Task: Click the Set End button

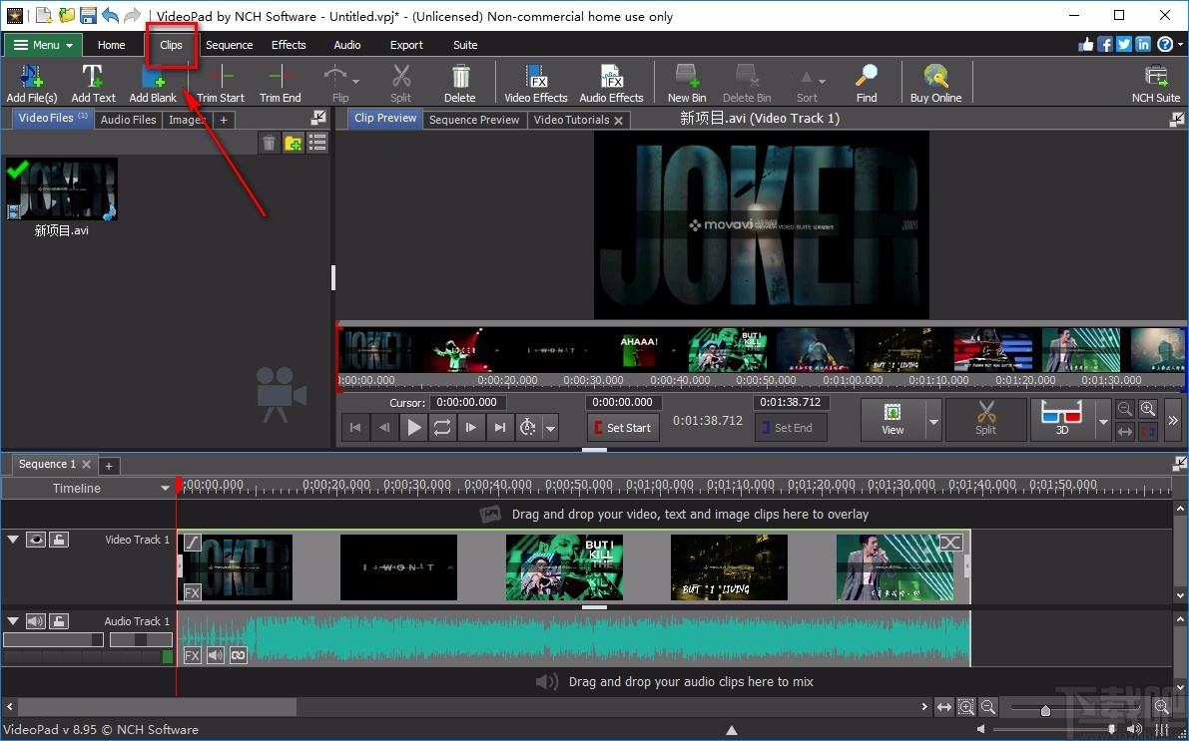Action: tap(791, 427)
